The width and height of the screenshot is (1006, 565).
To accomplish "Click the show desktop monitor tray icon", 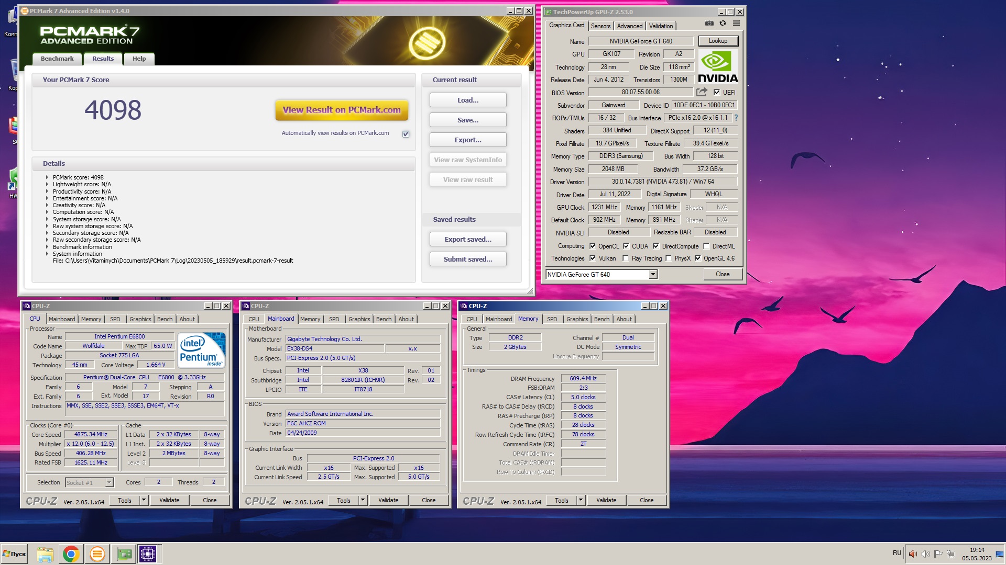I will tap(1000, 554).
